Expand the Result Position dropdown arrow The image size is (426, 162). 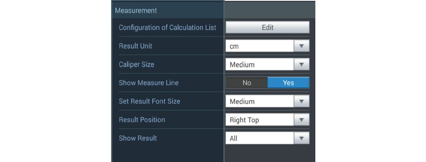pos(301,120)
